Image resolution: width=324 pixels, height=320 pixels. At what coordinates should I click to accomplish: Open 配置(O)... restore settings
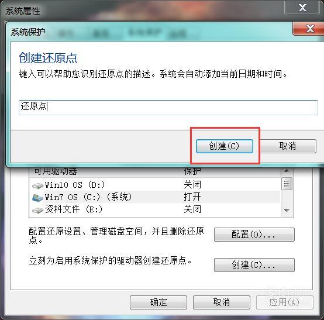click(254, 235)
